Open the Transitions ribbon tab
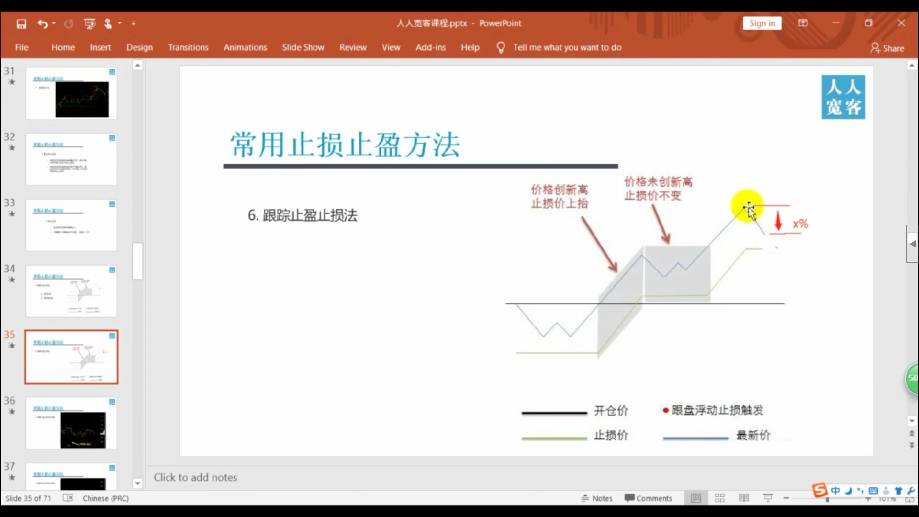 click(x=188, y=47)
